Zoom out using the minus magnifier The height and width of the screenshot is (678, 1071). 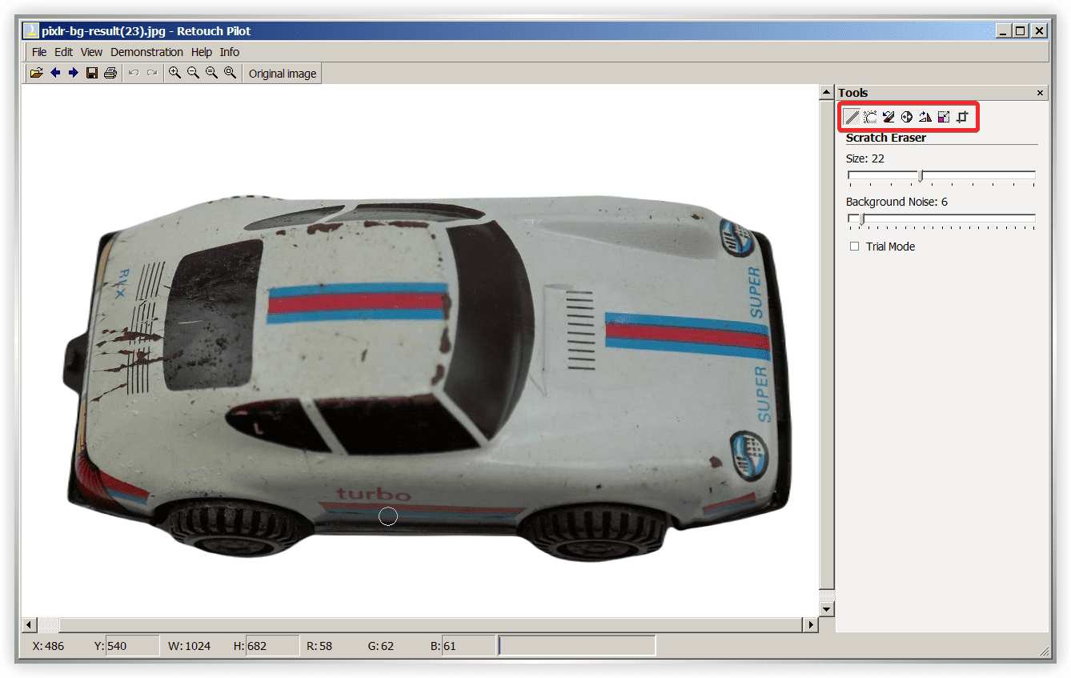193,74
